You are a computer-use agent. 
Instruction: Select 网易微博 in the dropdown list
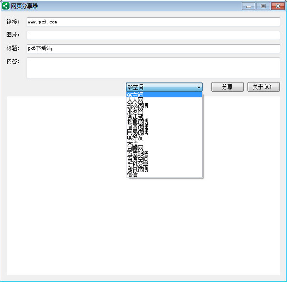(165, 132)
